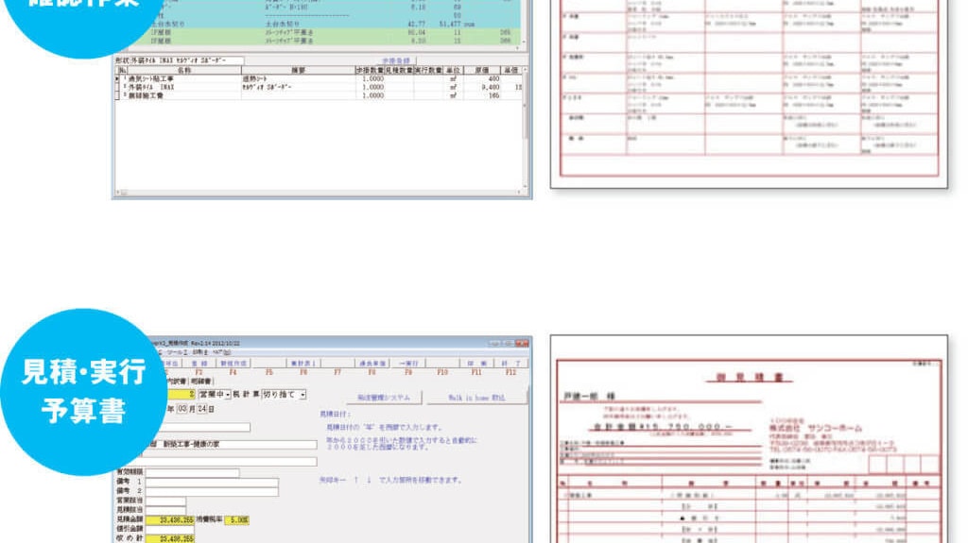Click the F8 過去単価 function button
This screenshot has height=543, width=968.
[370, 364]
